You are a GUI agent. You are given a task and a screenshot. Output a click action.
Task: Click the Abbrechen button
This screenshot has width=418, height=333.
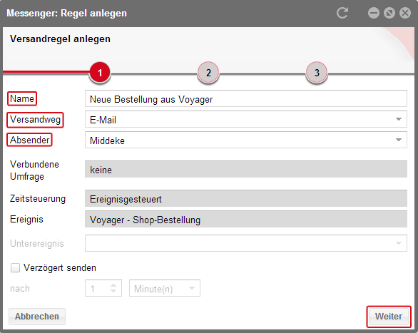pos(37,317)
